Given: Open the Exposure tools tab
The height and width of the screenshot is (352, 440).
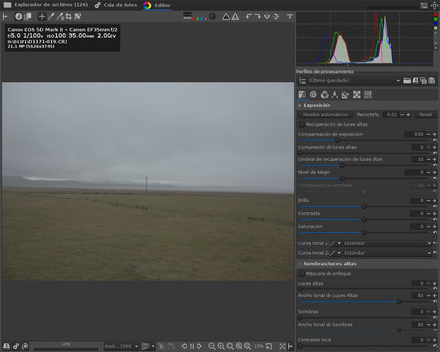Looking at the screenshot, I should [x=302, y=95].
